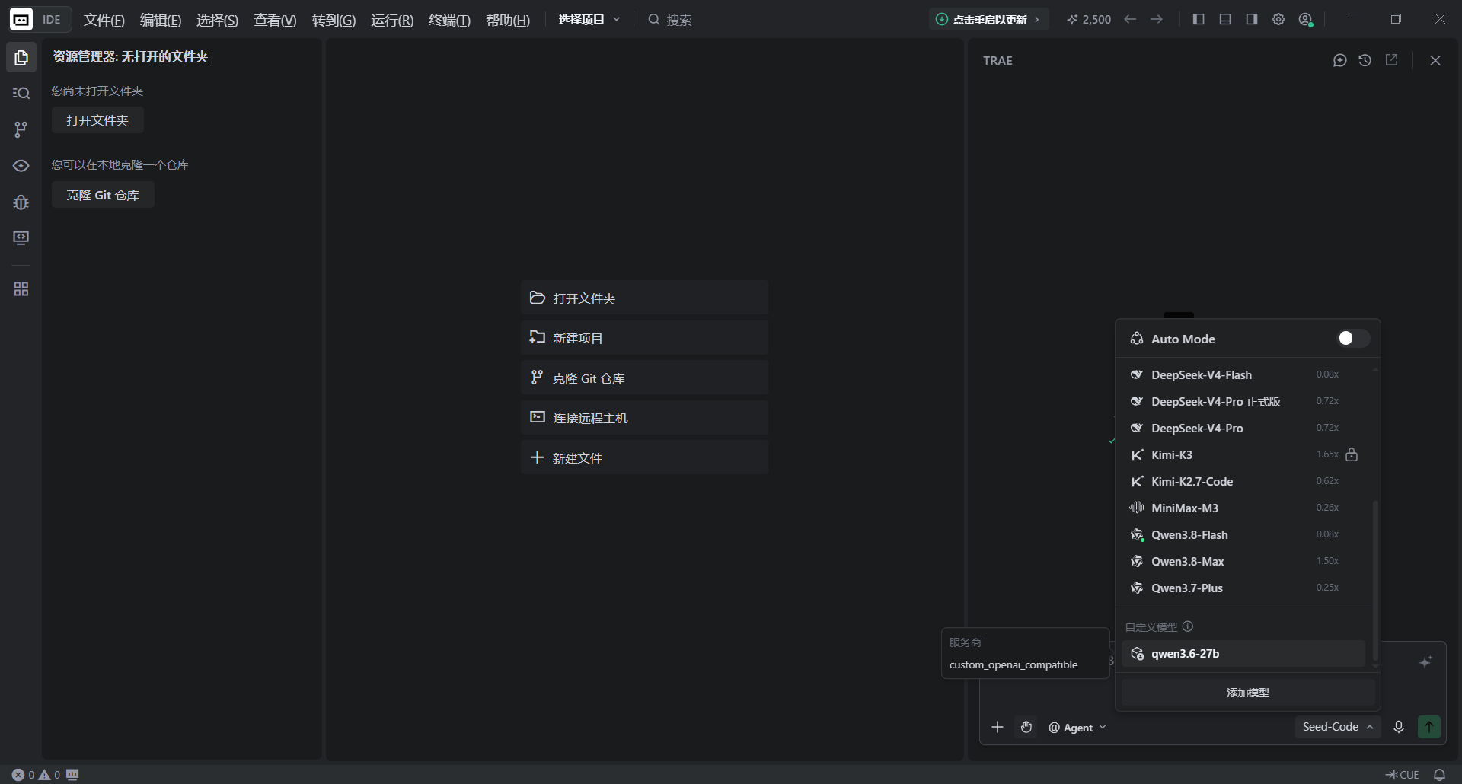Toggle the bottom panel layout icon
This screenshot has height=784, width=1462.
[x=1225, y=19]
